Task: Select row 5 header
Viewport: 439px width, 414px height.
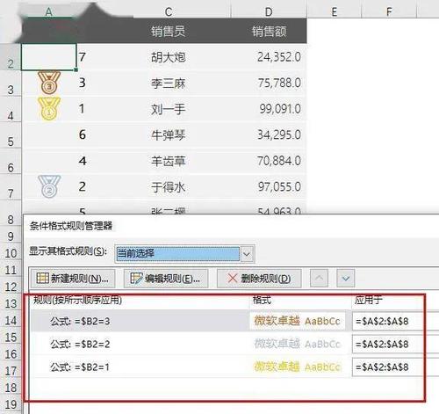Action: (x=11, y=135)
